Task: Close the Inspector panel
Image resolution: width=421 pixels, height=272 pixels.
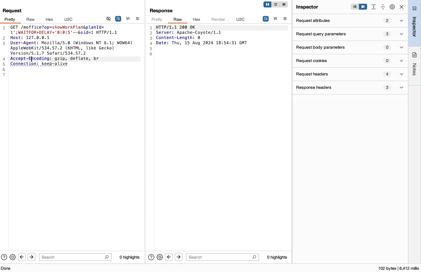Action: click(402, 7)
